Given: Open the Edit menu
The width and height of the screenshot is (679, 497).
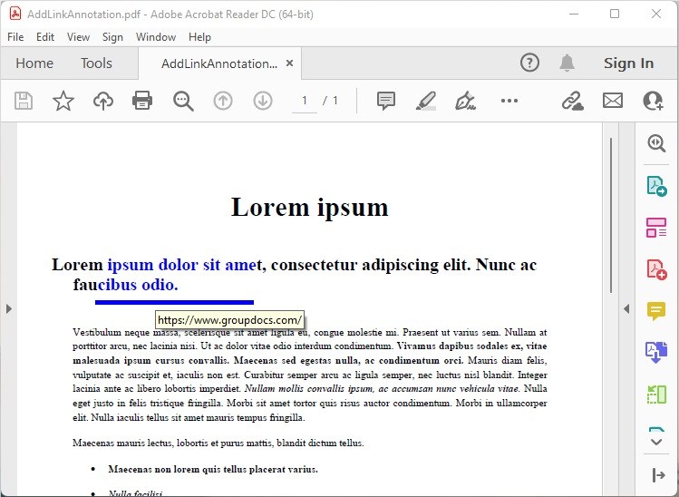Looking at the screenshot, I should click(x=45, y=37).
